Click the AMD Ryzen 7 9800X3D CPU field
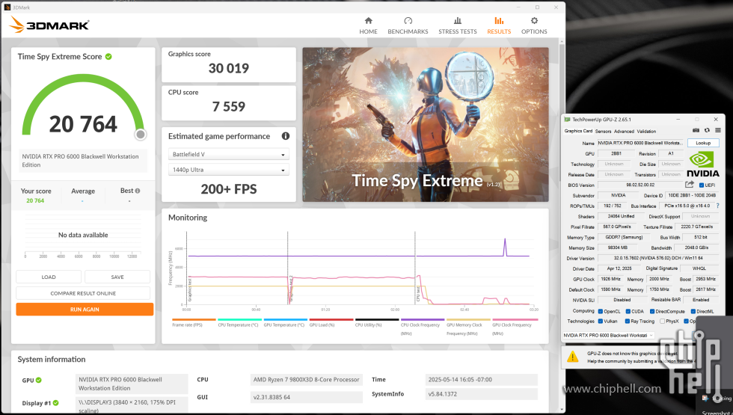 pos(306,380)
